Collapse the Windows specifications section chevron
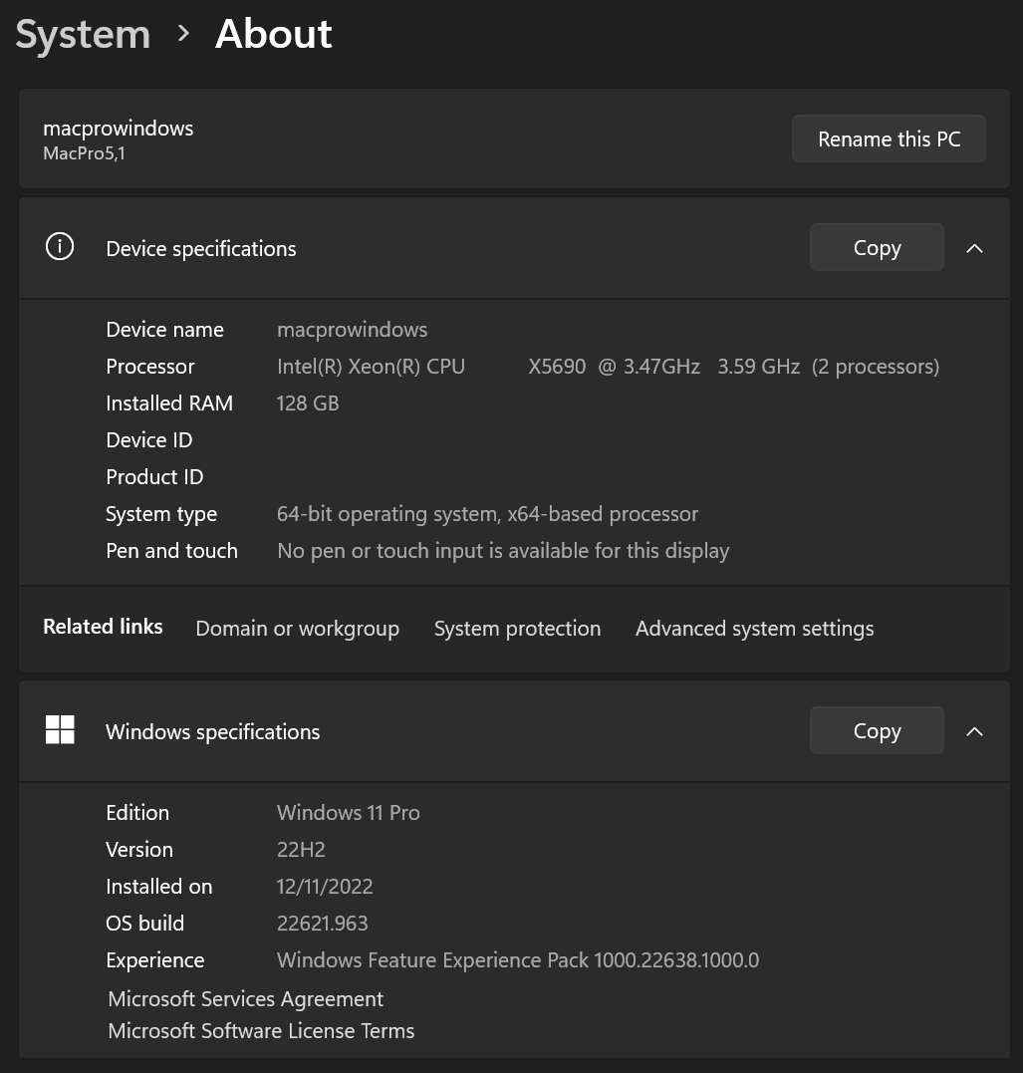 click(x=974, y=731)
